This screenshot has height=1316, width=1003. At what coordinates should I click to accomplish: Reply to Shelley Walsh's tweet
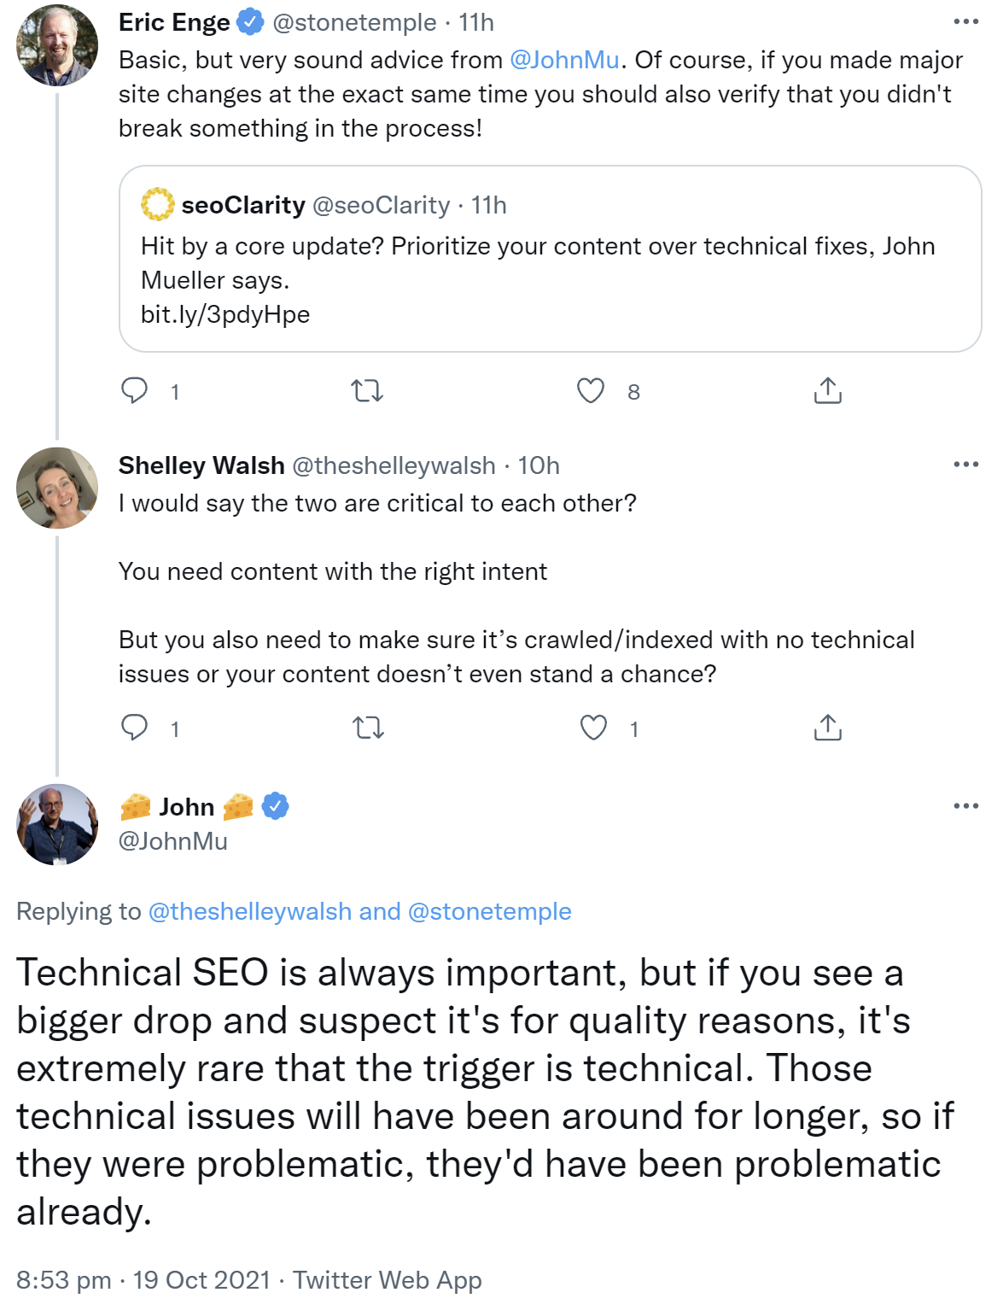pos(134,728)
